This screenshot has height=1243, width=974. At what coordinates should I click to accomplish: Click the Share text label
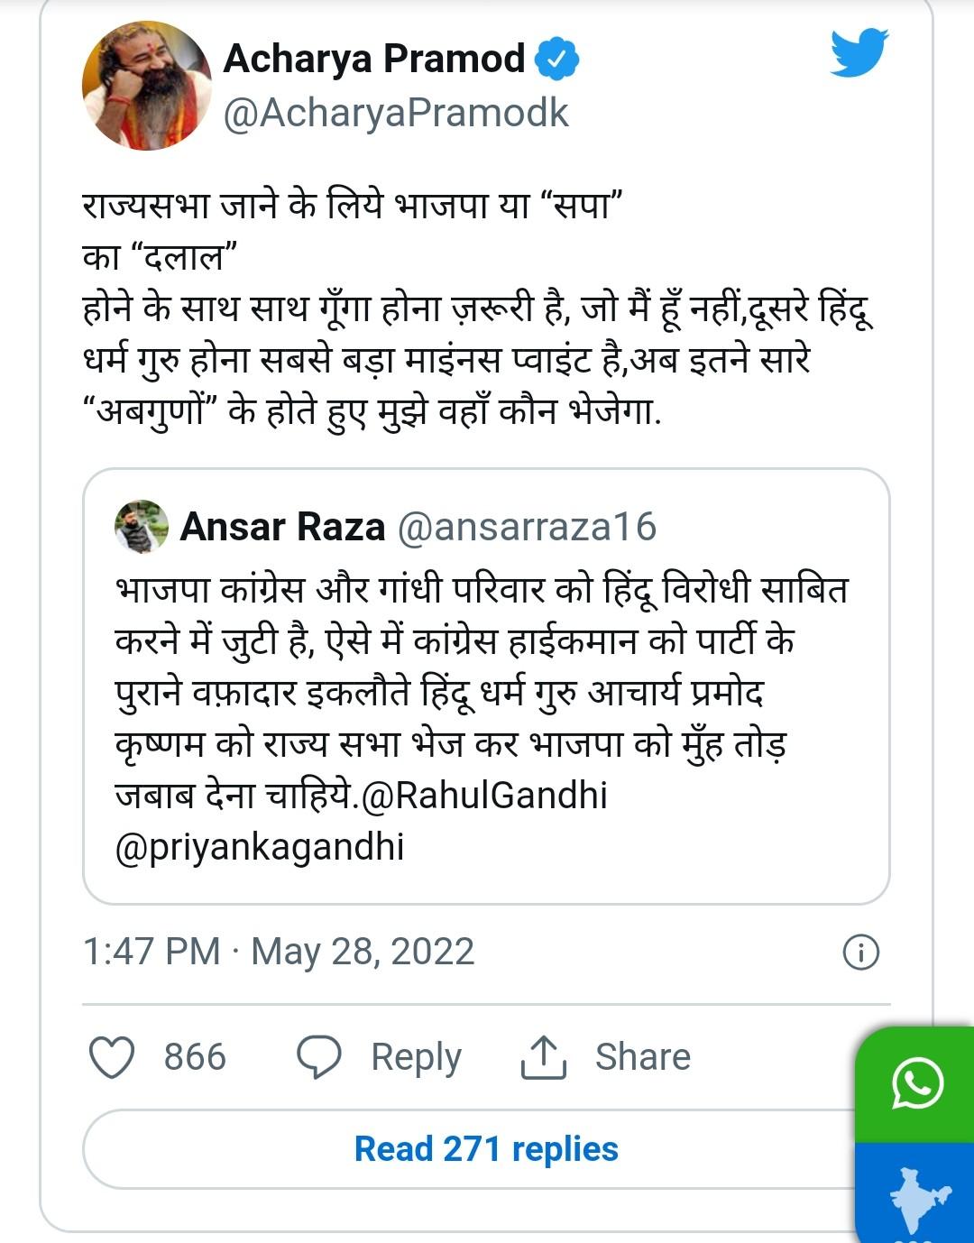[x=642, y=1057]
